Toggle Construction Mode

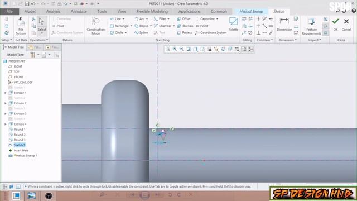click(x=95, y=26)
